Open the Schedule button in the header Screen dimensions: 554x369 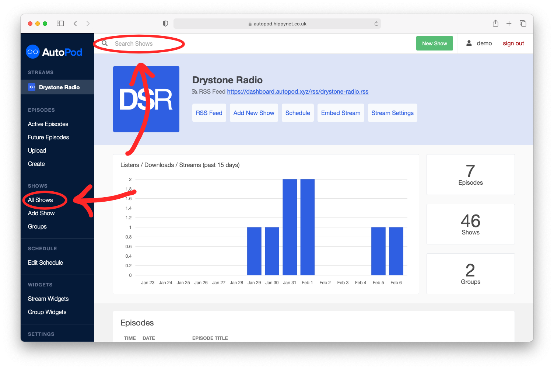point(298,113)
